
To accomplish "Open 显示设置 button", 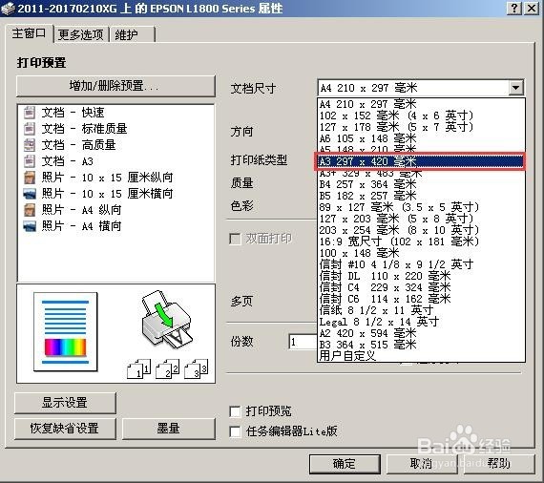I will click(x=65, y=403).
